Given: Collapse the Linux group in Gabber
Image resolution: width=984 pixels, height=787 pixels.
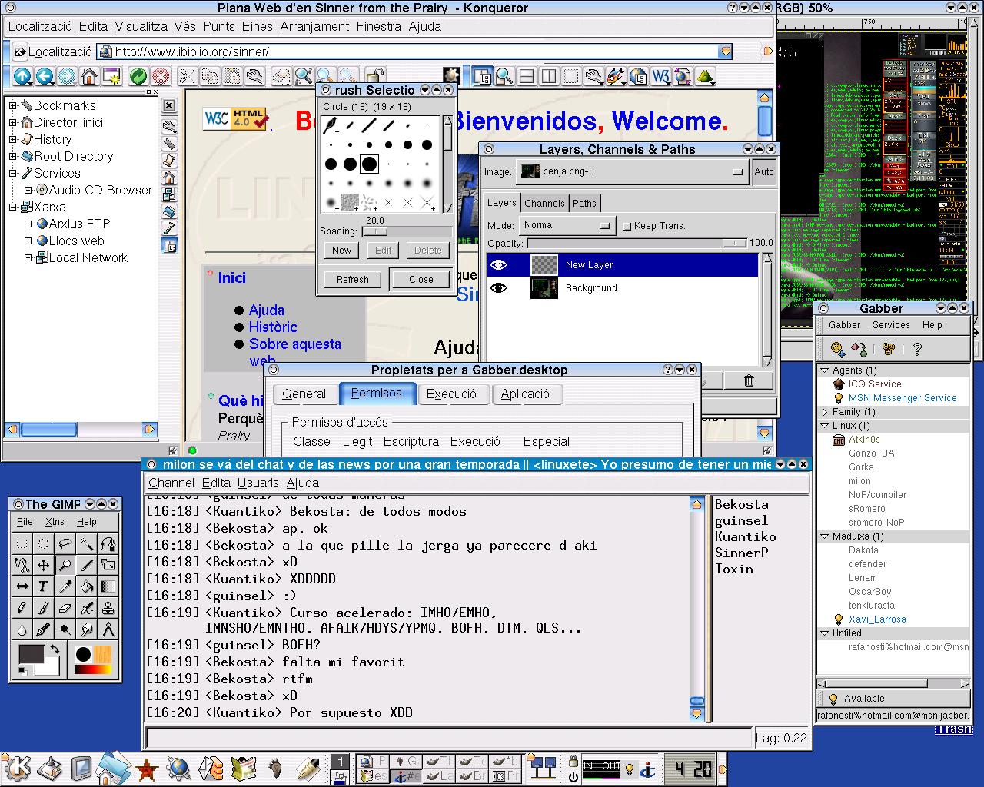Looking at the screenshot, I should pyautogui.click(x=825, y=426).
